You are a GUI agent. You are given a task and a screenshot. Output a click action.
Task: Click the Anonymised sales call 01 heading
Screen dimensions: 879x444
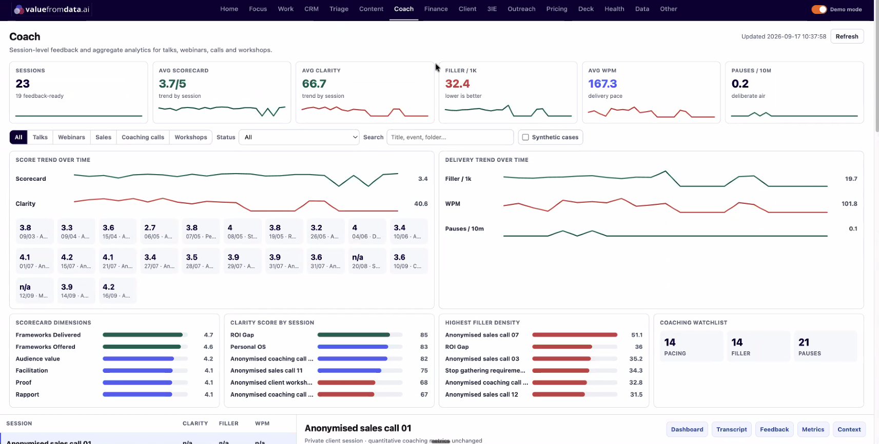pyautogui.click(x=358, y=428)
